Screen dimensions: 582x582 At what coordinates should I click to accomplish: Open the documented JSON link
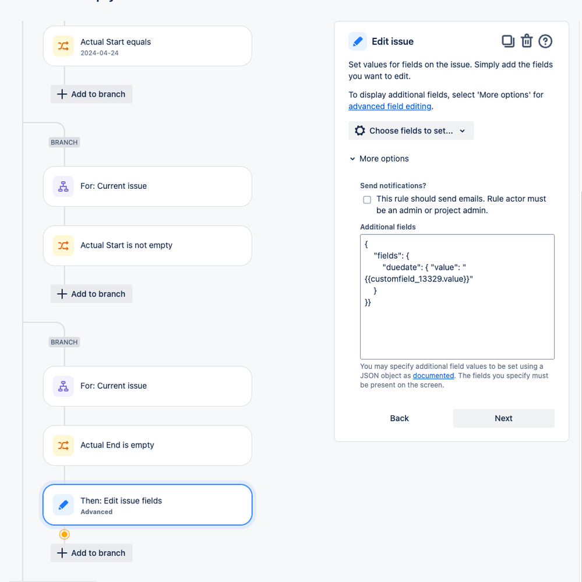coord(433,376)
